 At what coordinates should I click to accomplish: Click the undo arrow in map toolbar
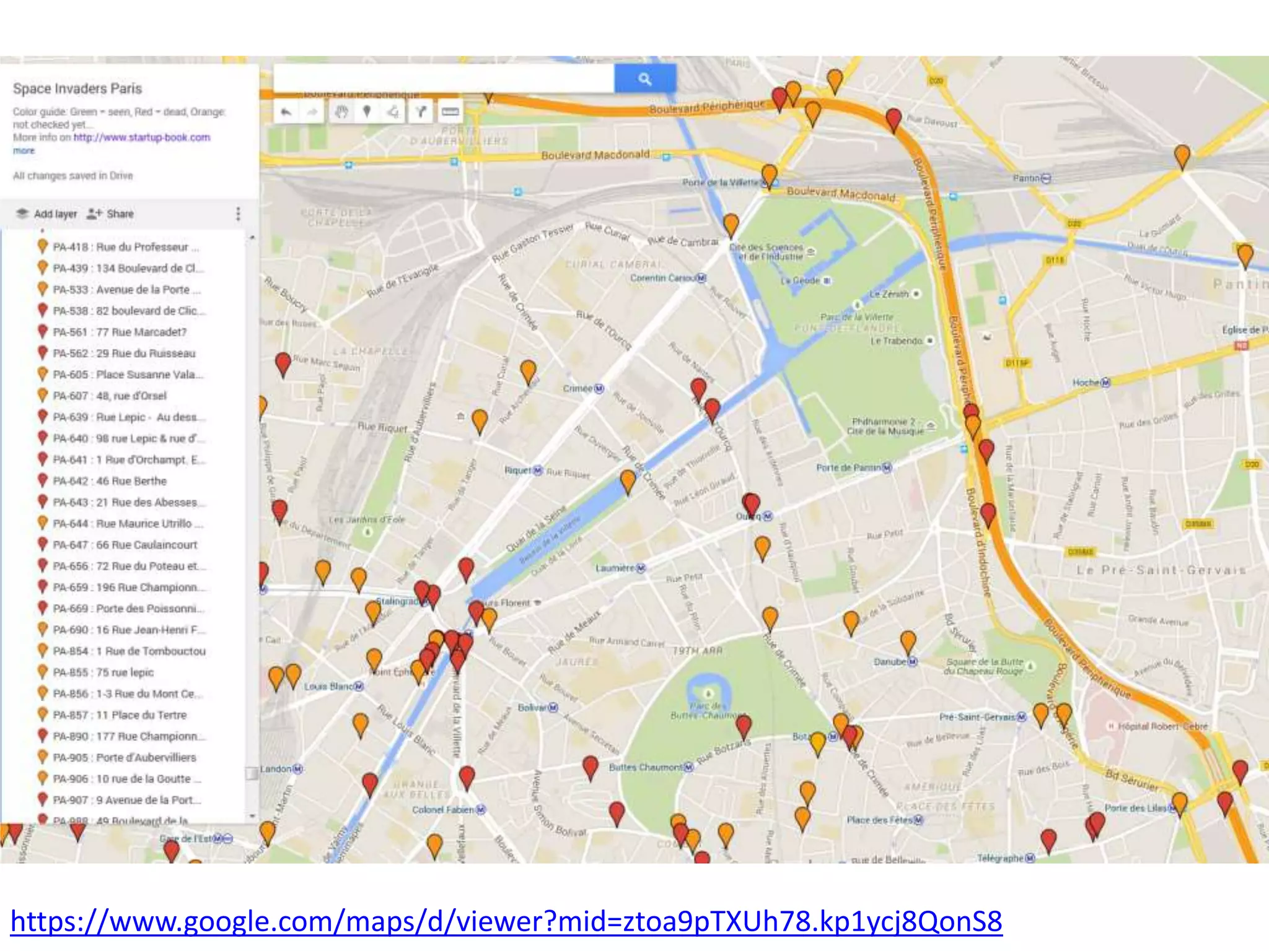tap(286, 112)
